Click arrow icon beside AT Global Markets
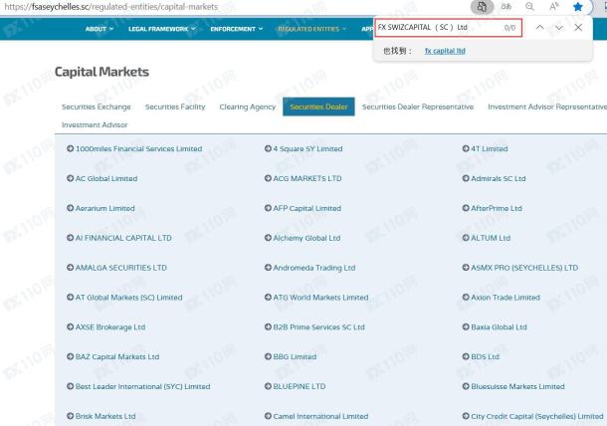Screen dimensions: 607x426 [70, 297]
